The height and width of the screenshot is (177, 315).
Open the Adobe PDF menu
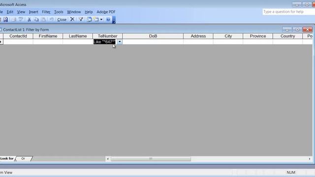coord(106,12)
